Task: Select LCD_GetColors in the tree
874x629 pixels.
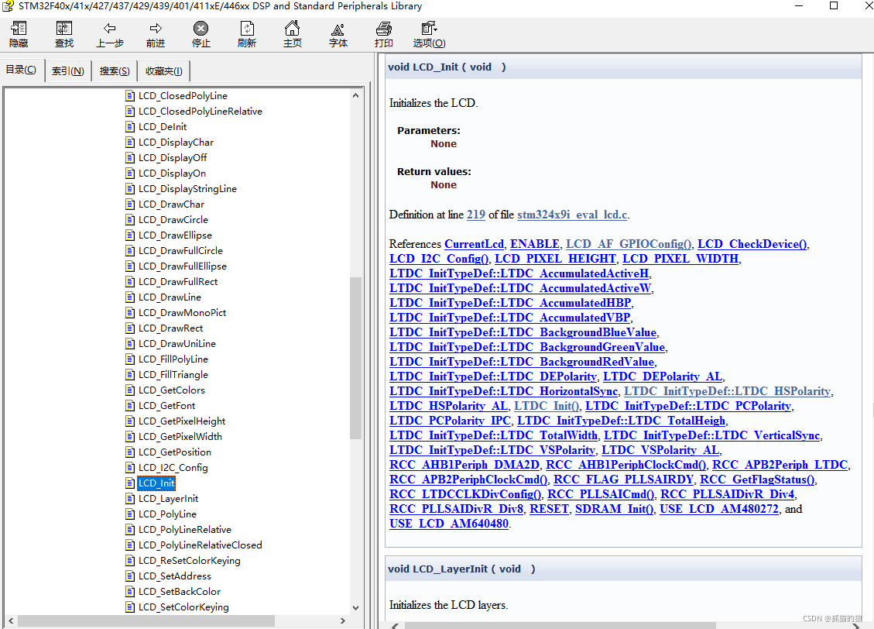Action: (172, 390)
